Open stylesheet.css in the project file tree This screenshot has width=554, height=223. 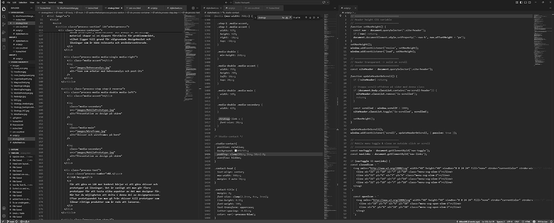18,142
